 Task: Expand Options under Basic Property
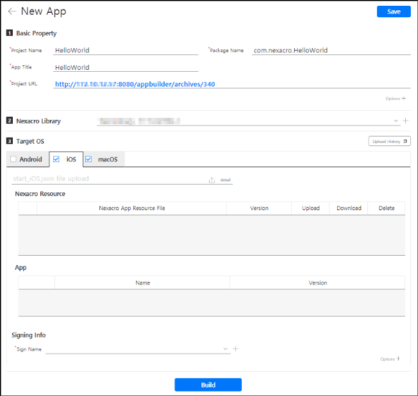[396, 99]
